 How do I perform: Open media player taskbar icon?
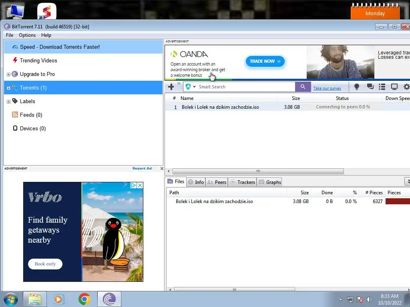pyautogui.click(x=59, y=299)
